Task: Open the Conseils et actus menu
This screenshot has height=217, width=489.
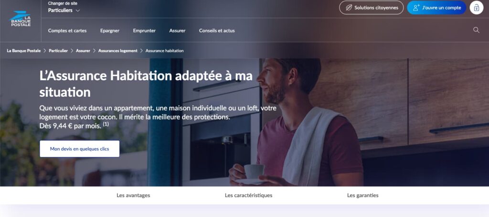Action: pyautogui.click(x=217, y=31)
